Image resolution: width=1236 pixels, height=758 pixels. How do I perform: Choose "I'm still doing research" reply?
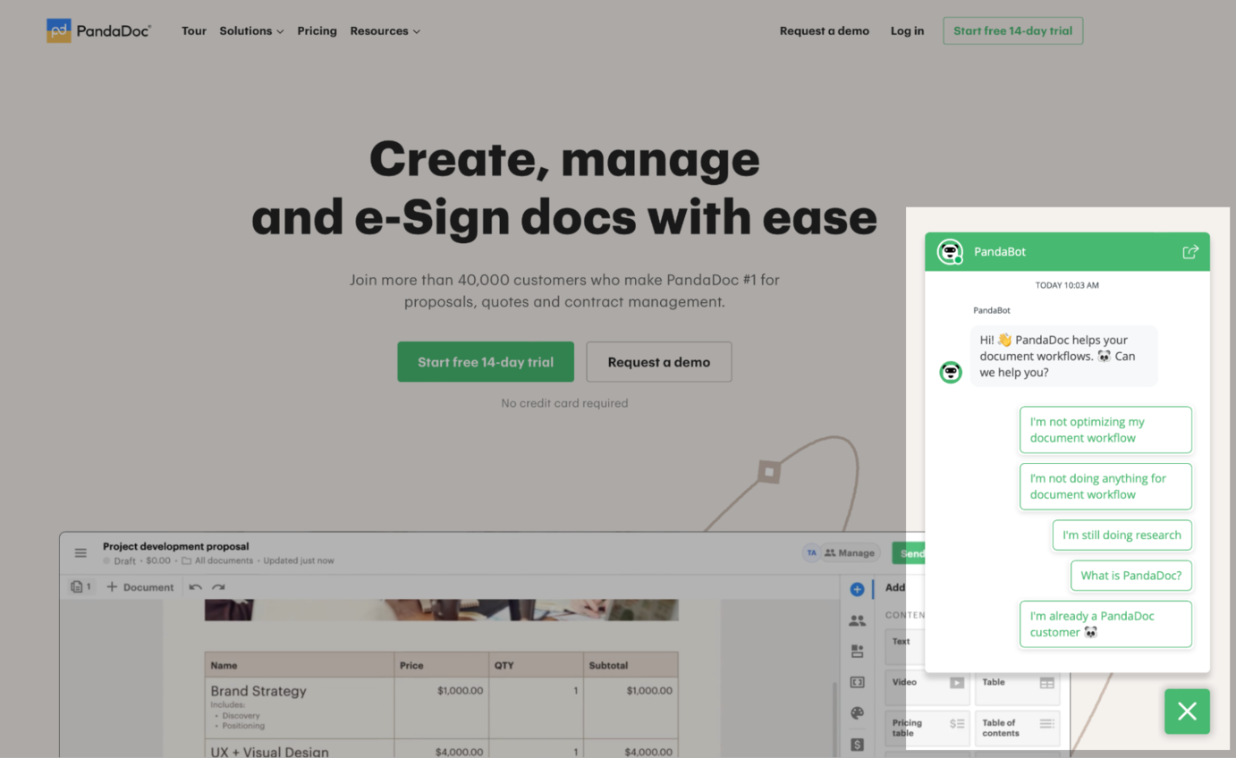click(1122, 535)
